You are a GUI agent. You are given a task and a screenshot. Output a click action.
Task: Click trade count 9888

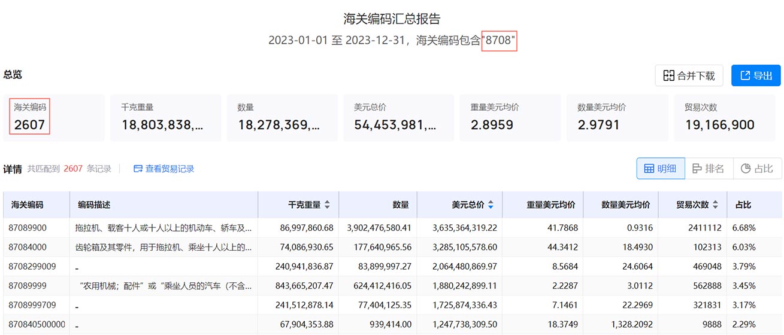(712, 324)
